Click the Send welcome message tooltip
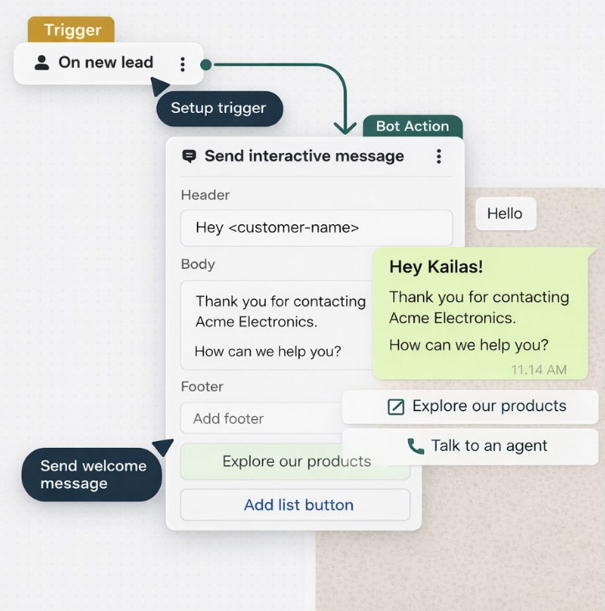 pyautogui.click(x=92, y=475)
